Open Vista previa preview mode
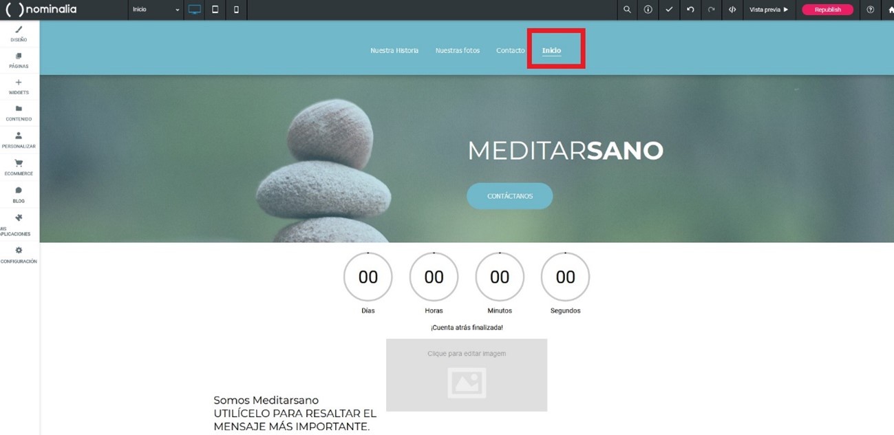This screenshot has width=894, height=435. [x=769, y=10]
